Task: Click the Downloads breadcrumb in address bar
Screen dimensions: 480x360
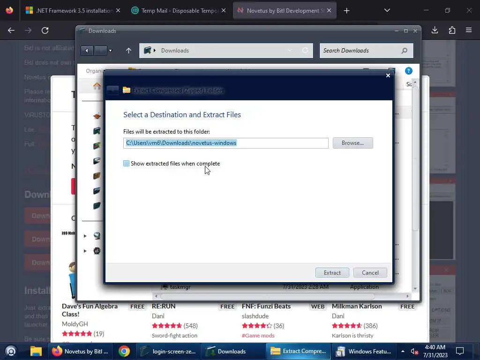Action: pyautogui.click(x=175, y=51)
